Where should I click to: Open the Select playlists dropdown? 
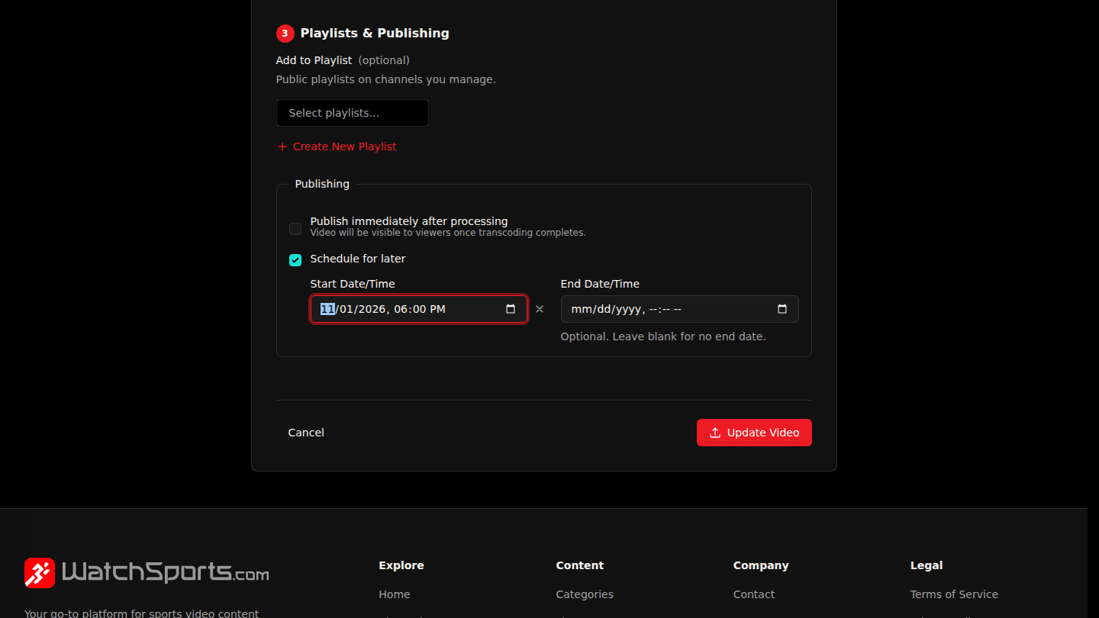coord(353,113)
